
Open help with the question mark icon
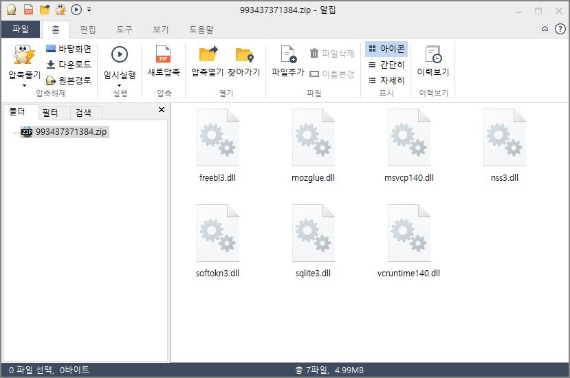tap(560, 29)
